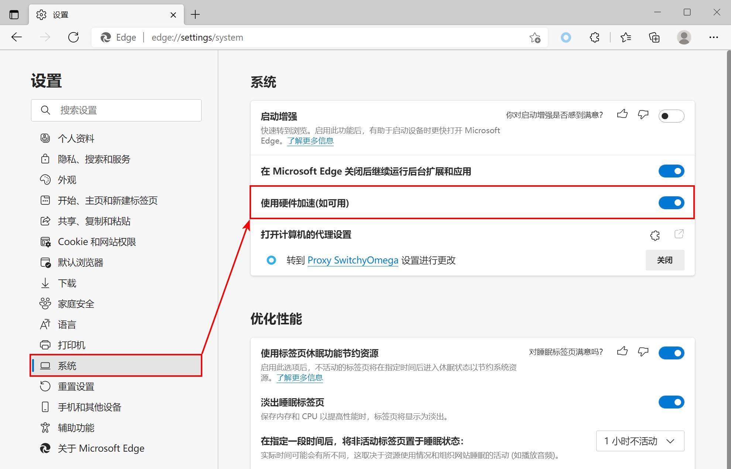
Task: Open 手机和其他设备 section
Action: pos(116,407)
